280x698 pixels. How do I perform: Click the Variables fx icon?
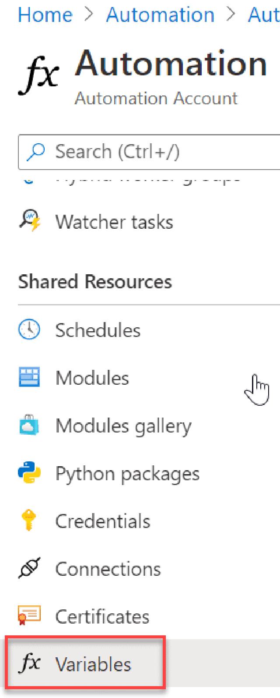tap(29, 664)
